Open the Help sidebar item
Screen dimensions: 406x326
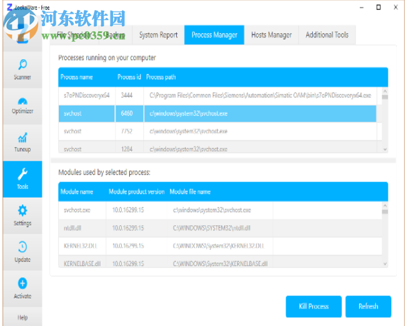click(22, 317)
